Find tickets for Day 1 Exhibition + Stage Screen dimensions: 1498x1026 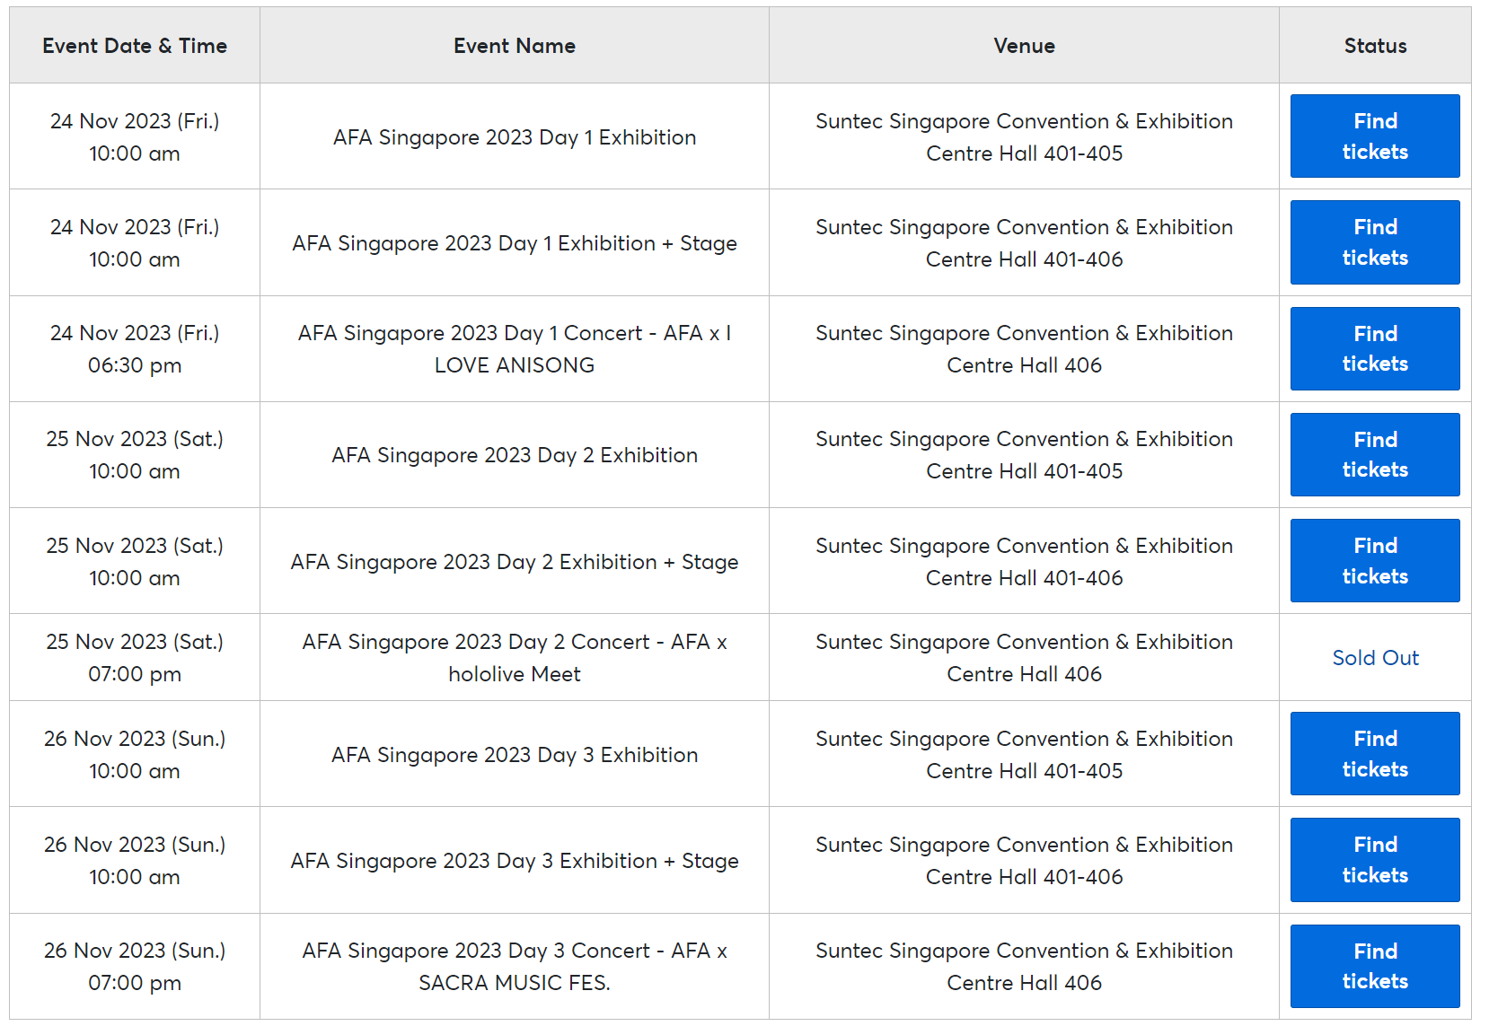[1374, 242]
